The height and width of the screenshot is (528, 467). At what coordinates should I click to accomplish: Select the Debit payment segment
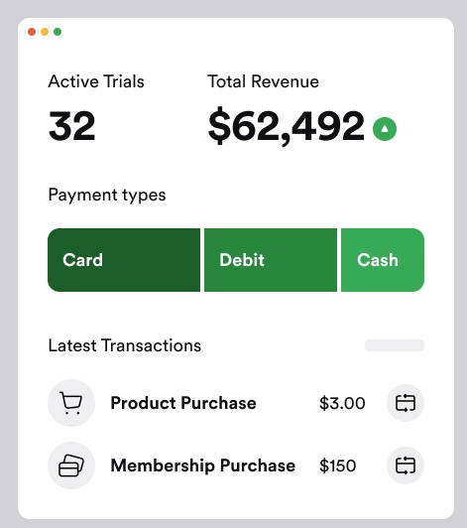(271, 260)
